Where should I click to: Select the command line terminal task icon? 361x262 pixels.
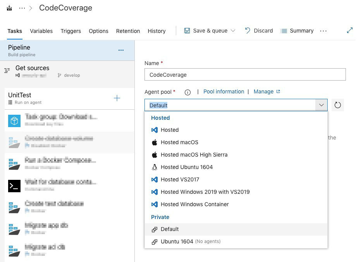[x=14, y=186]
